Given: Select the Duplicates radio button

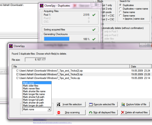Looking at the screenshot, I should [120, 5].
